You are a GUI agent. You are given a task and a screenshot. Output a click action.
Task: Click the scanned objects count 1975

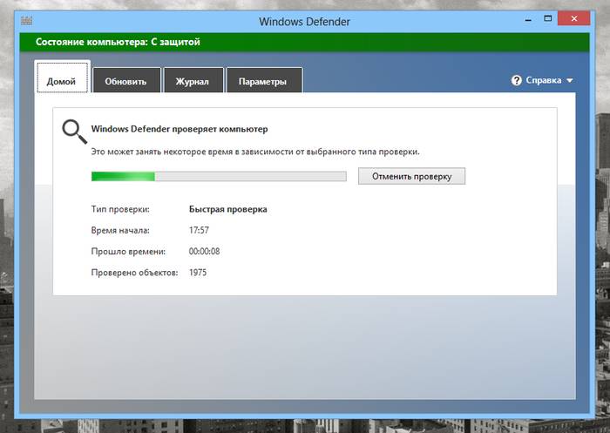(x=198, y=273)
